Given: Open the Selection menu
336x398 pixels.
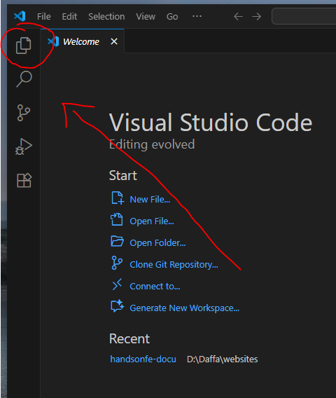Looking at the screenshot, I should pyautogui.click(x=106, y=17).
